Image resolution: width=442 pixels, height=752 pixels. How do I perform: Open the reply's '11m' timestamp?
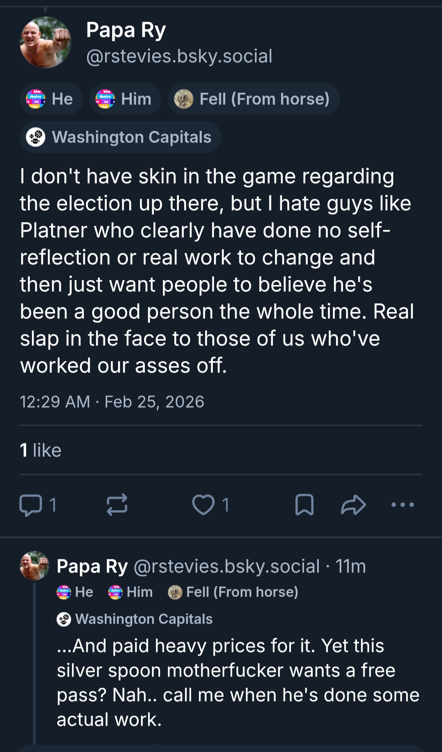(351, 566)
